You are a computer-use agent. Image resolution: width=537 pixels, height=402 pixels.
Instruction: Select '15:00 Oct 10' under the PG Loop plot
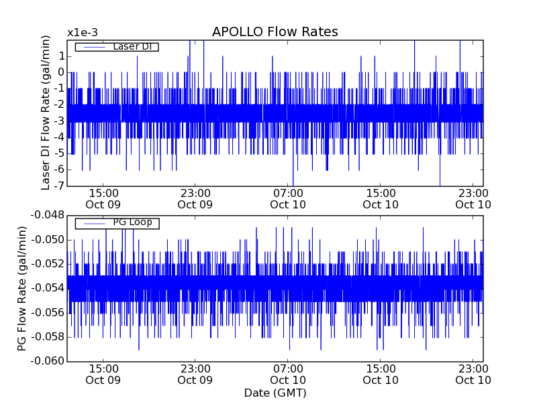pyautogui.click(x=381, y=375)
